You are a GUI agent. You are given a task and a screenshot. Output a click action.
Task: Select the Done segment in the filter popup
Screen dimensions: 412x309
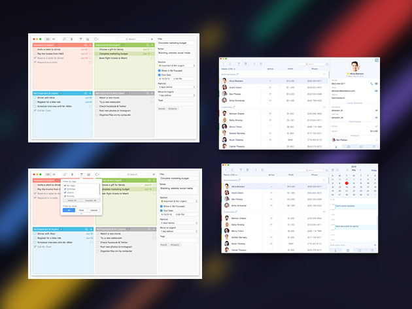point(81,210)
